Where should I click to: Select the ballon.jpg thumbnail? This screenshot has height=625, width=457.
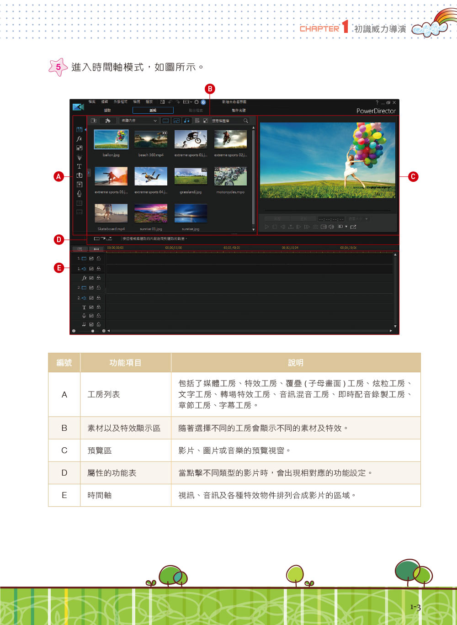111,139
